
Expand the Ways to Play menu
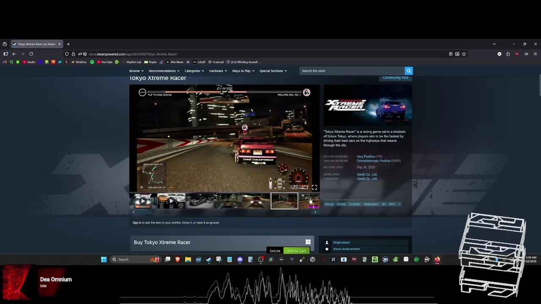coord(243,71)
